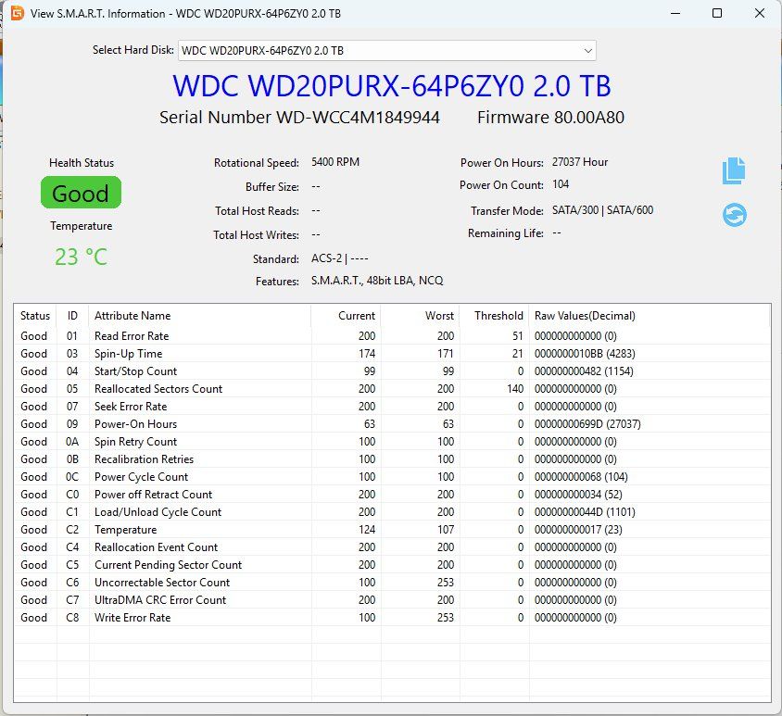
Task: Click the Raw Values(Decimal) column header
Action: click(650, 316)
